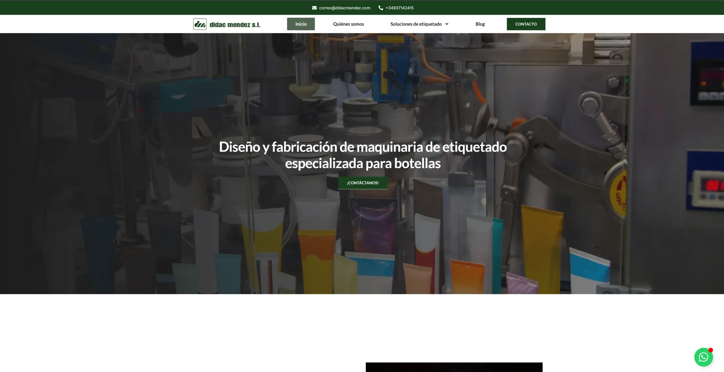724x372 pixels.
Task: Expand the Soluciones de etiquetado chevron arrow
Action: click(x=447, y=24)
